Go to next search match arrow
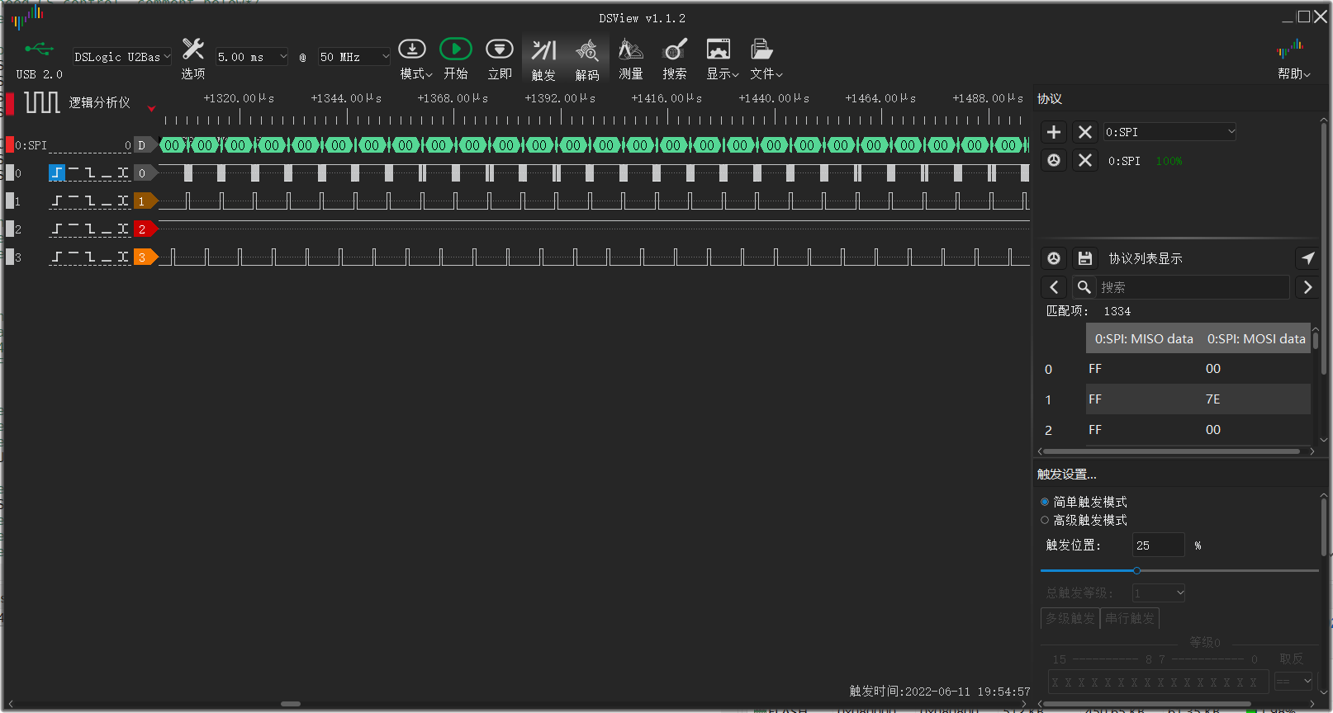This screenshot has width=1333, height=713. [x=1307, y=287]
